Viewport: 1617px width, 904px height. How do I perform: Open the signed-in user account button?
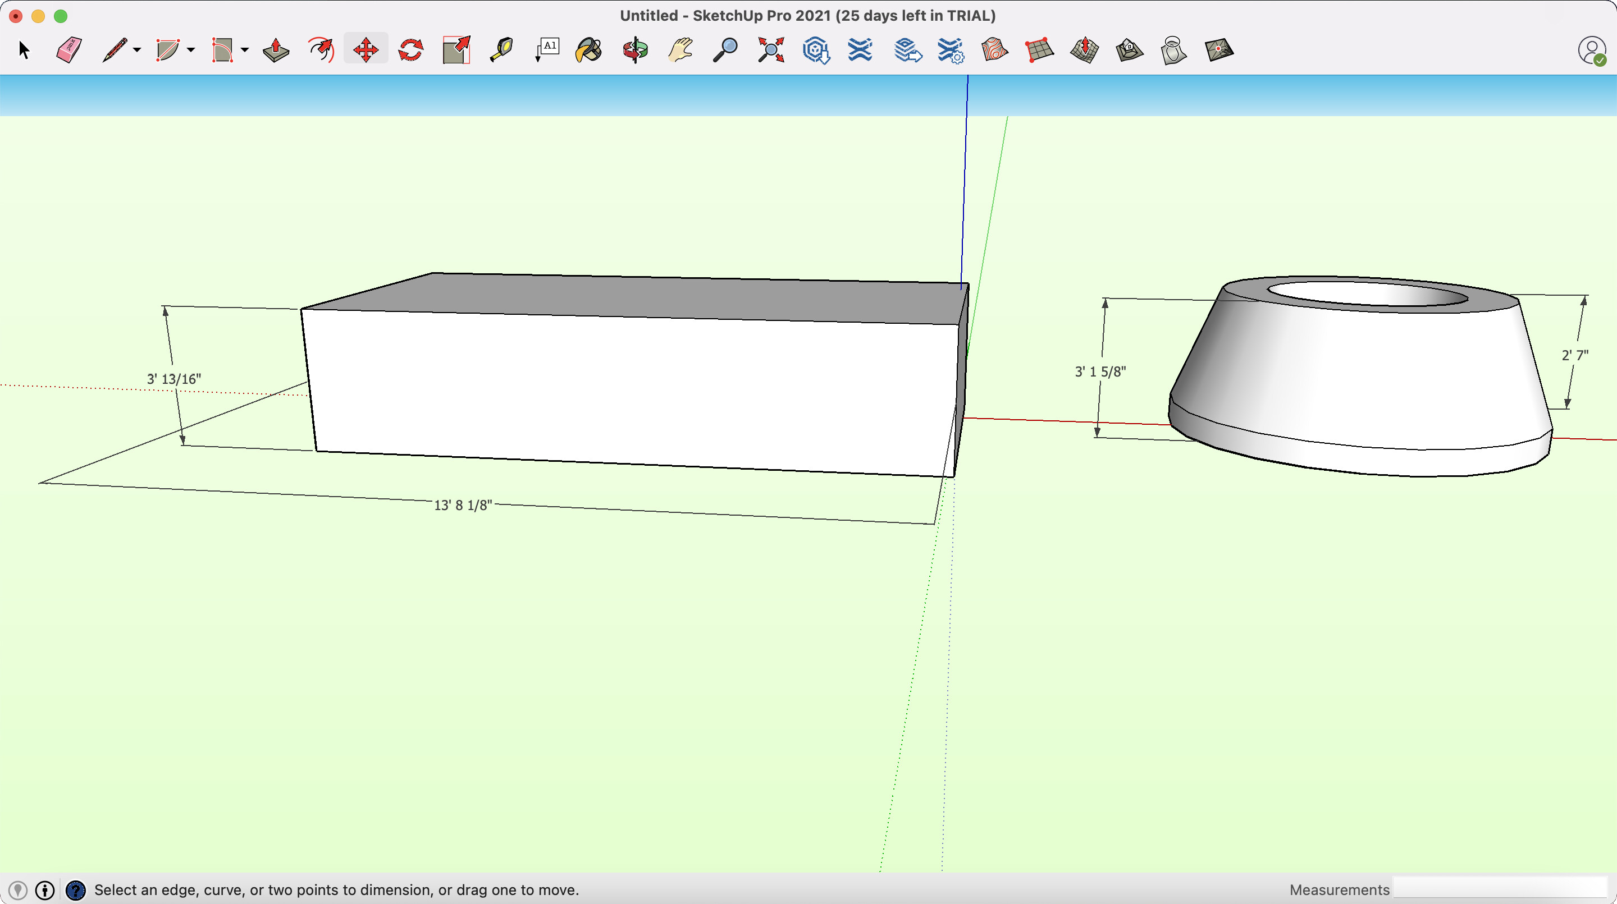[1591, 50]
